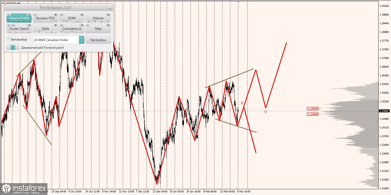Screen dimensions: 391x195
Task: Open Volume Profile gear settings
Action: (x=29, y=14)
